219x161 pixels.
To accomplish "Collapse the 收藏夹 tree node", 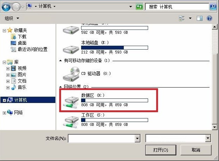I will click(4, 31).
